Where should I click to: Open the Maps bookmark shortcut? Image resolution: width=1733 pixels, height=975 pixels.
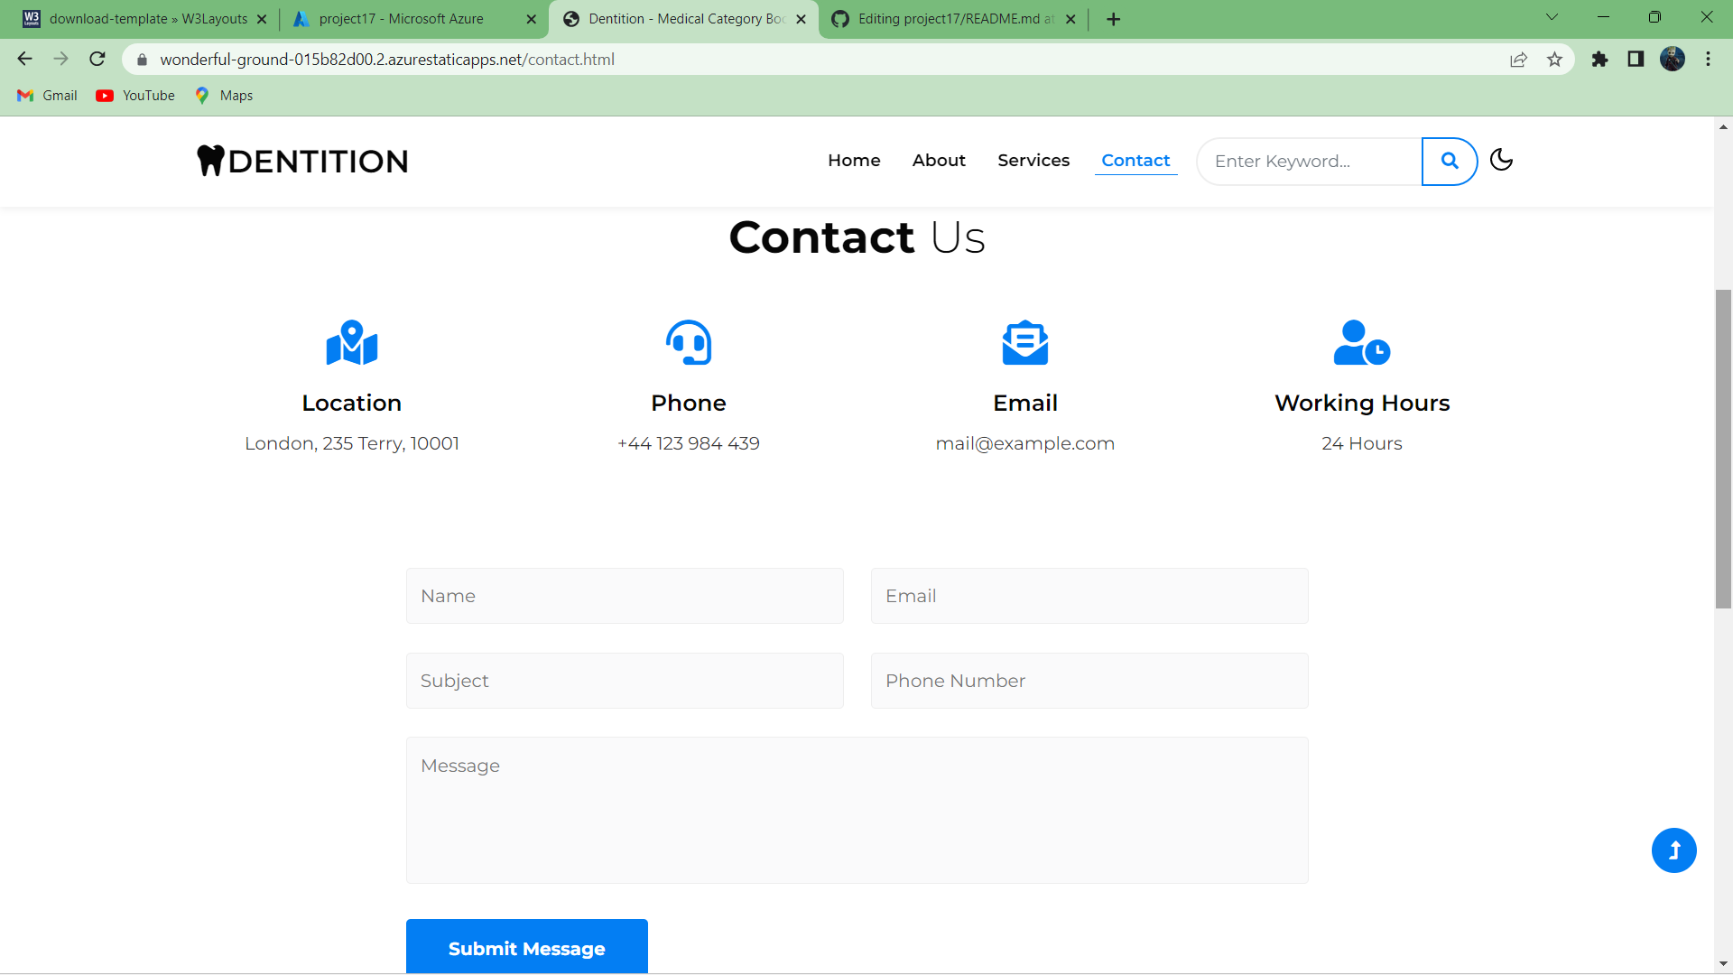pyautogui.click(x=223, y=95)
